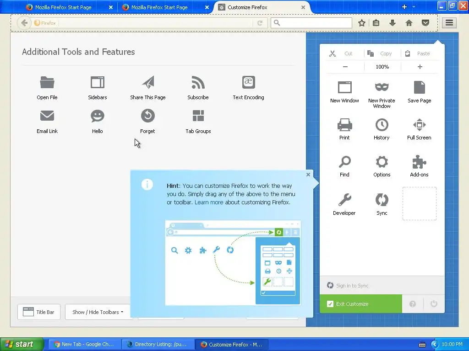This screenshot has width=469, height=351.
Task: Select the Forget icon
Action: [148, 116]
